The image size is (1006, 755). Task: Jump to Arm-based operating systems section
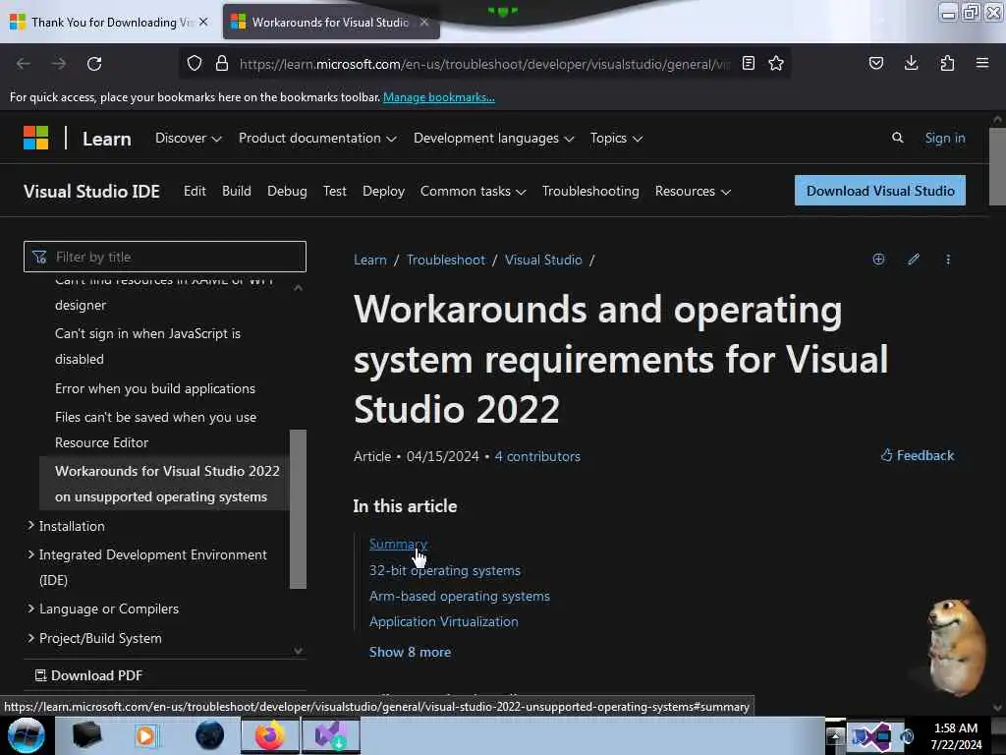(x=460, y=596)
